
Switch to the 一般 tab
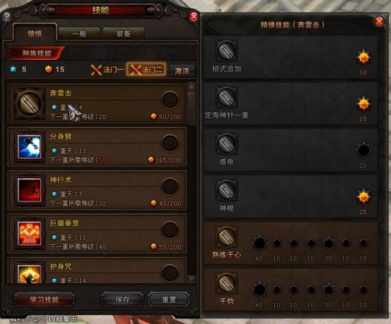point(79,34)
